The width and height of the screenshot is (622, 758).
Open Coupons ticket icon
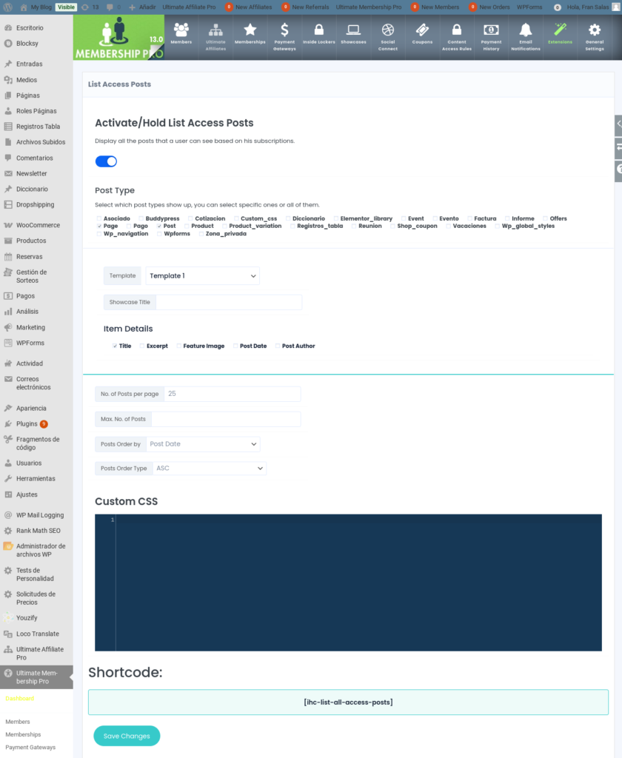point(422,30)
